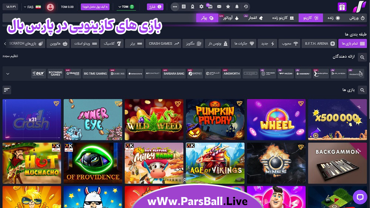Select the Barbara Bang provider logo
Screen dimensions: 370x208
[174, 74]
